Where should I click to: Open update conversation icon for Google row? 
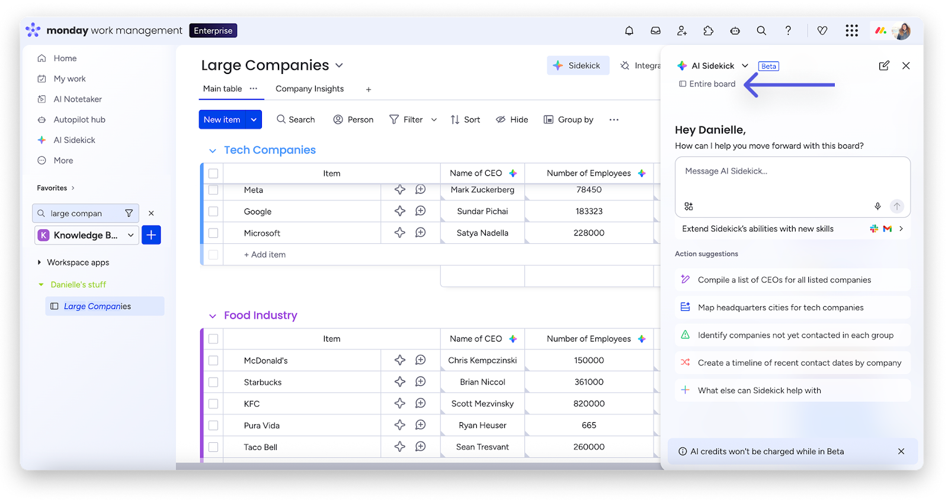tap(421, 211)
